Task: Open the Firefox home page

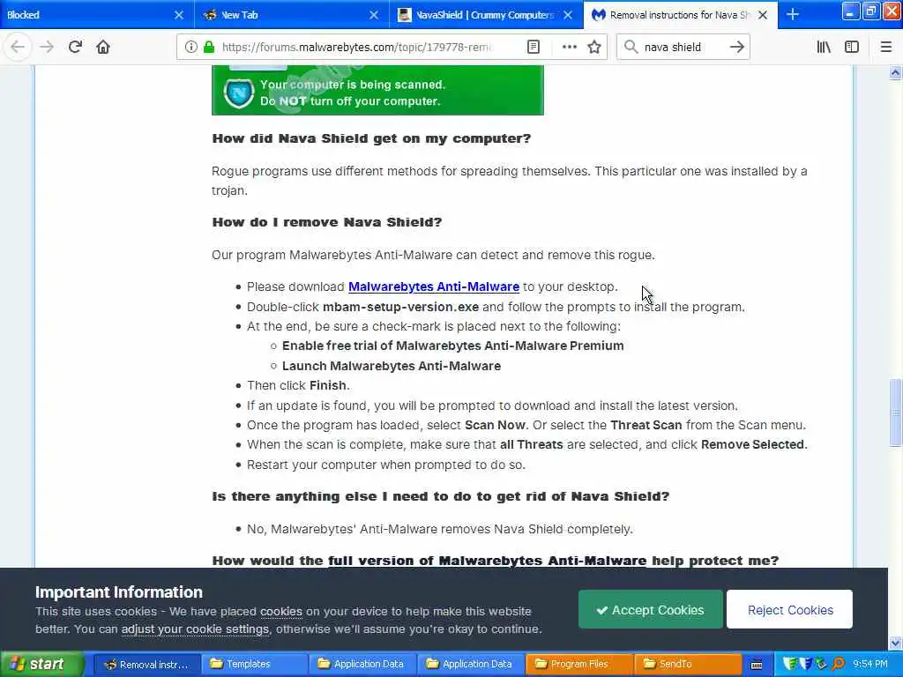Action: 103,47
